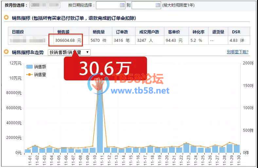Open the start date calendar picker icon
The width and height of the screenshot is (258, 168).
click(122, 5)
